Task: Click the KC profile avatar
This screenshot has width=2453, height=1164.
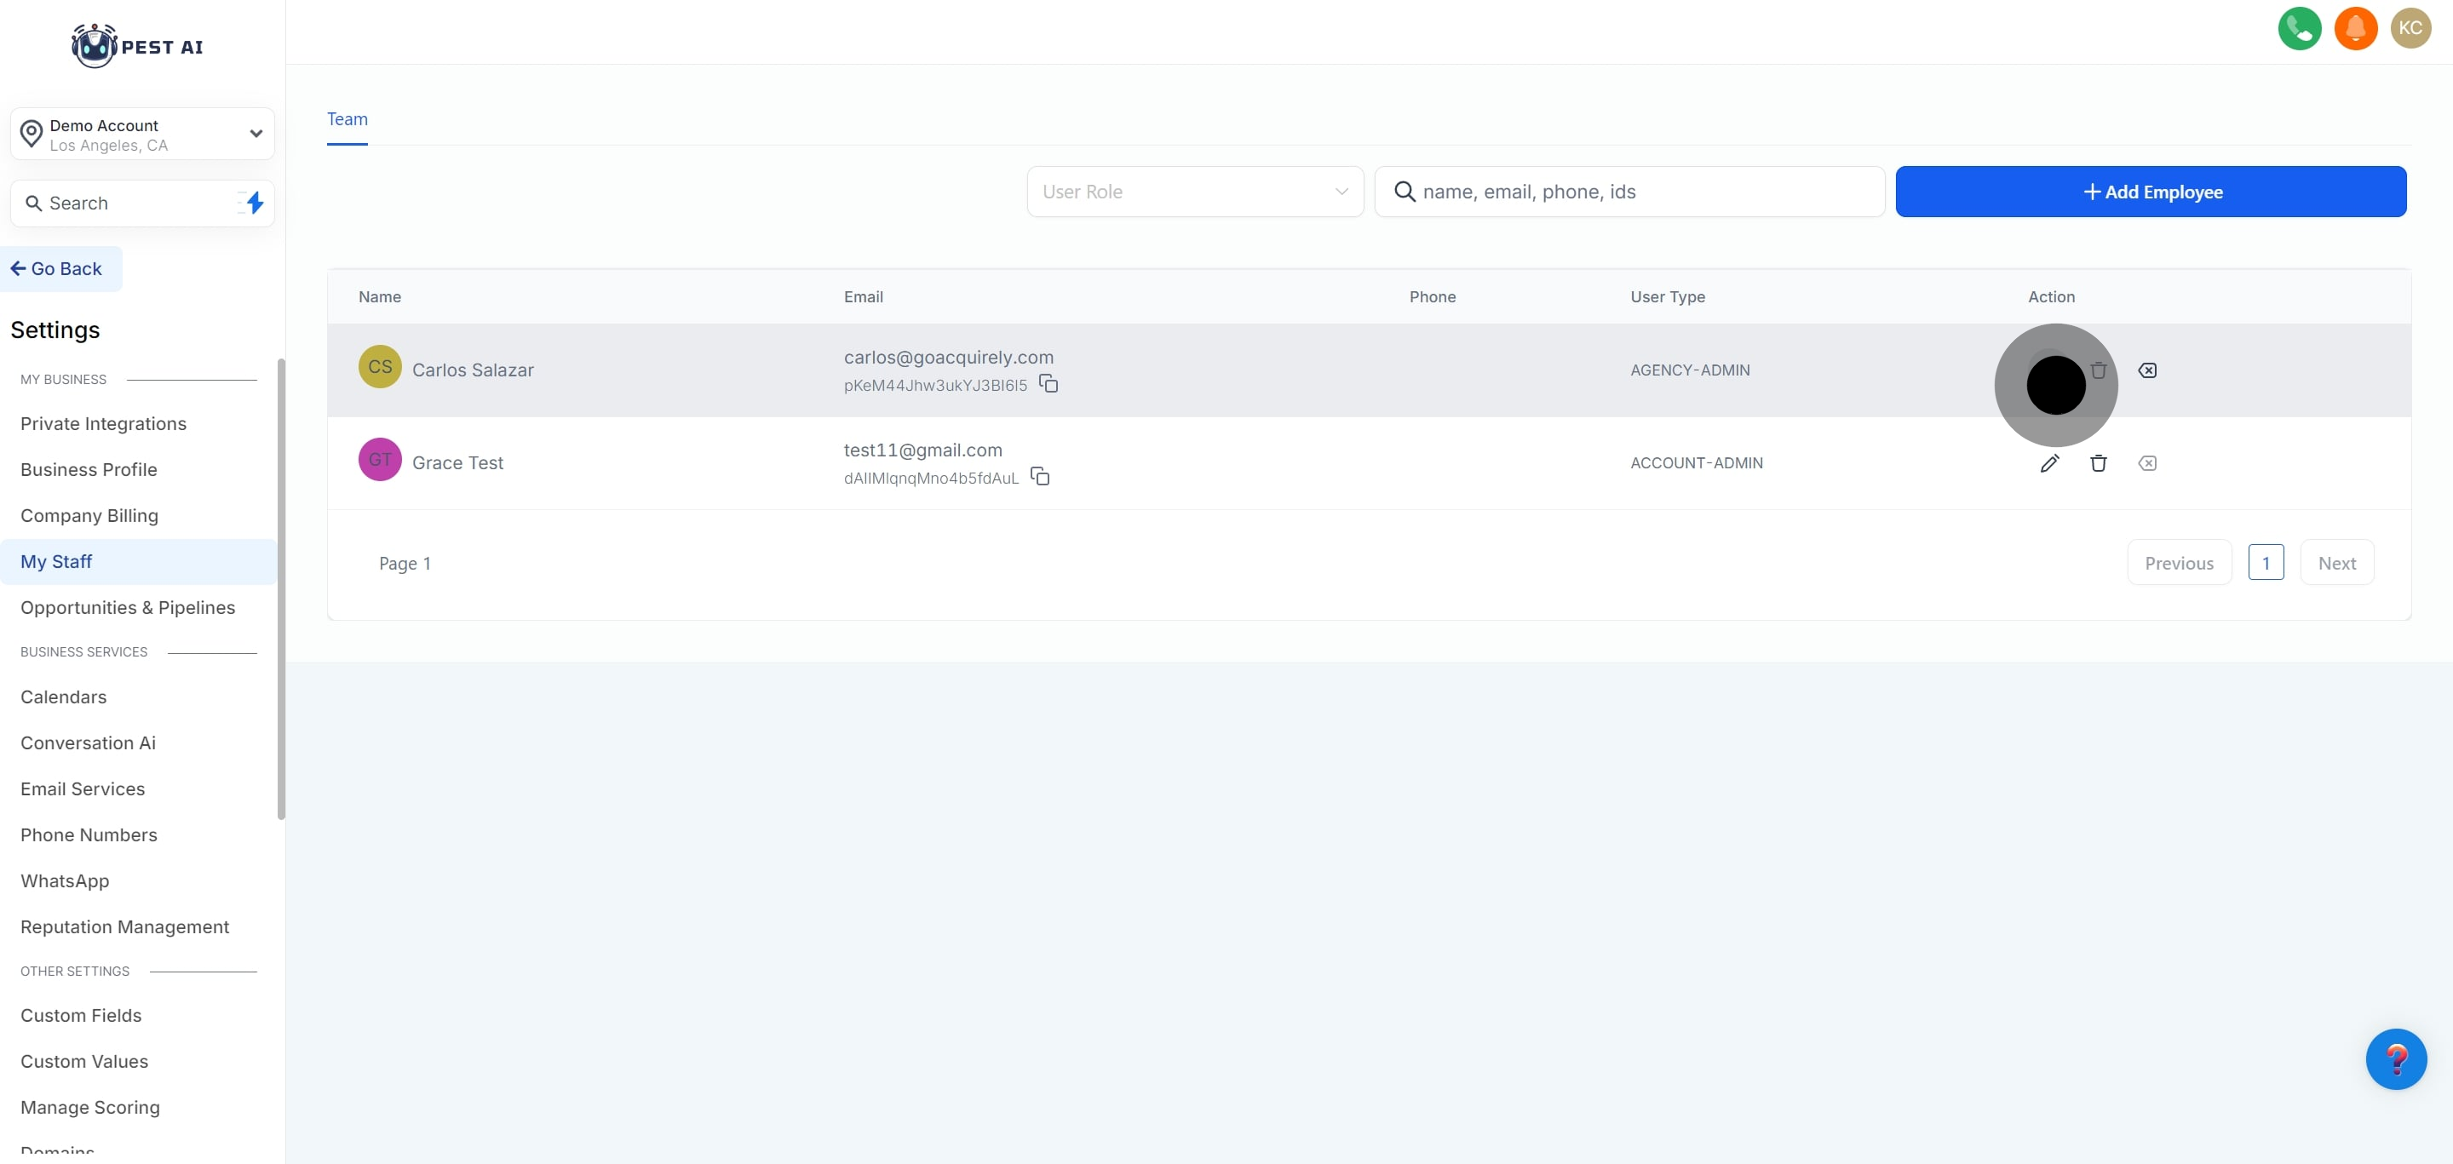Action: [2410, 29]
